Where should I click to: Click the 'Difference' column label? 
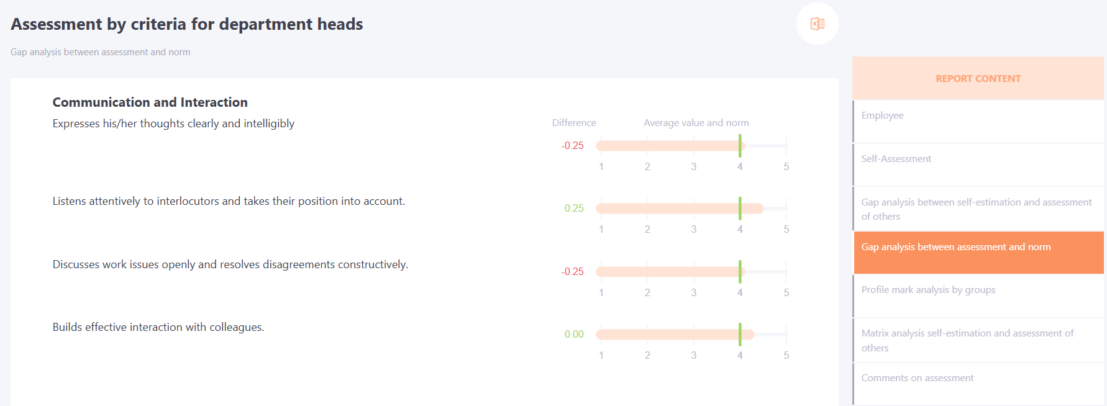(x=574, y=123)
